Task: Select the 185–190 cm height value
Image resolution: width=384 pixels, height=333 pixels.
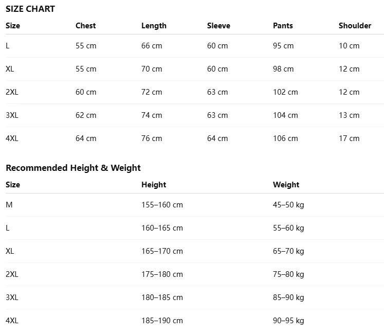Action: click(x=162, y=320)
